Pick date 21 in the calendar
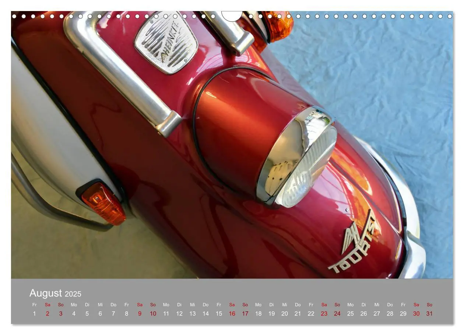Screen dimensions: 464x335 pos(298,314)
